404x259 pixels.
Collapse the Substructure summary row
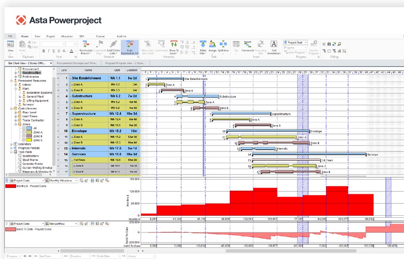click(70, 96)
